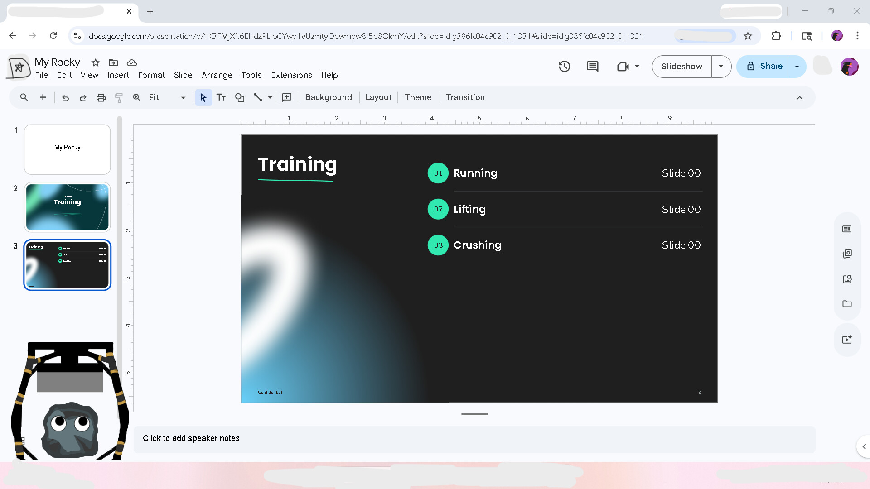Click the Paint format icon
This screenshot has height=489, width=870.
pos(119,97)
